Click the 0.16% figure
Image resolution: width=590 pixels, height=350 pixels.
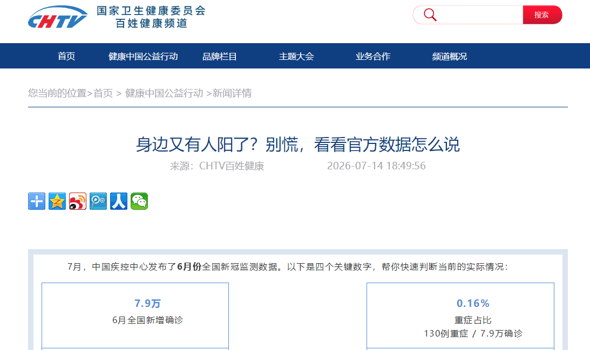point(473,304)
